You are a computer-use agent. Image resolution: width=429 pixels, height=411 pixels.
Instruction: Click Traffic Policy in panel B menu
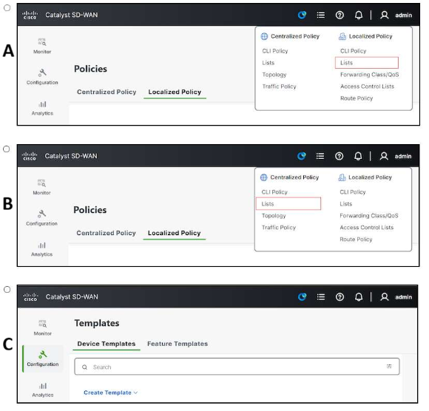pyautogui.click(x=279, y=228)
